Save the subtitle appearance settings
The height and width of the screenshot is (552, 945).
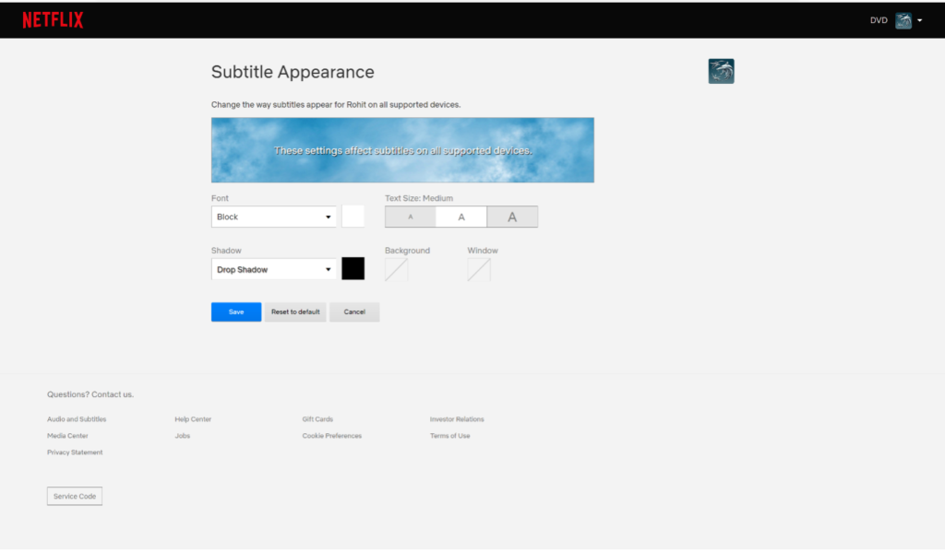pyautogui.click(x=236, y=311)
